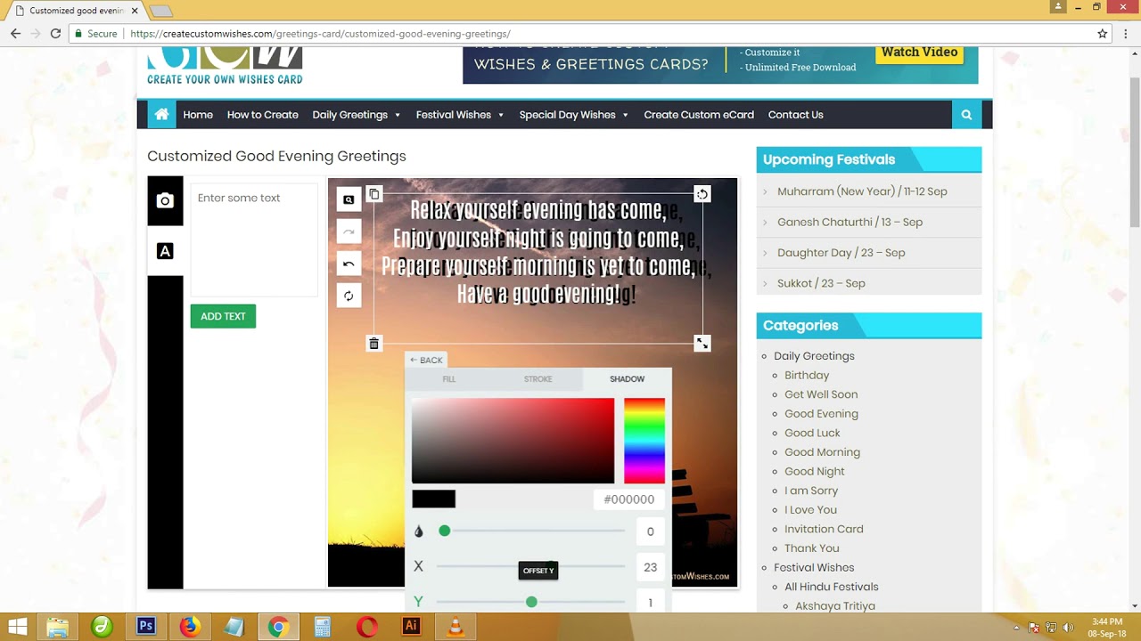Screen dimensions: 1141x641
Task: Click the Watch Video banner button
Action: click(x=919, y=53)
